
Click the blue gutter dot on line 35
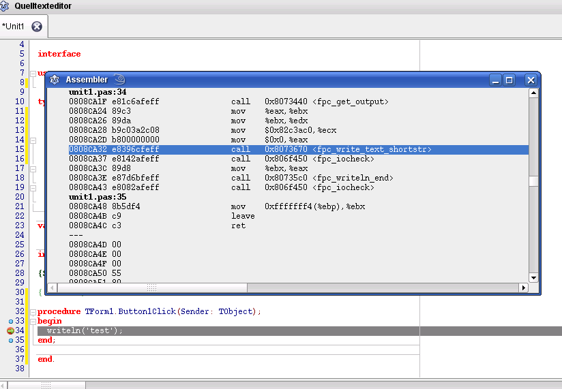[10, 340]
